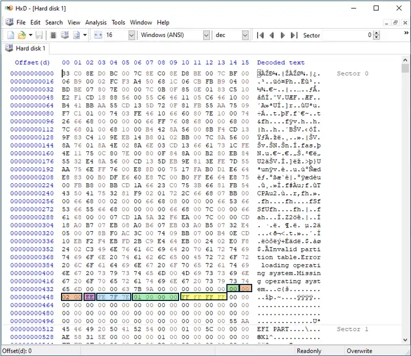Click the Offset(d) column header
411x356 pixels.
[x=32, y=62]
